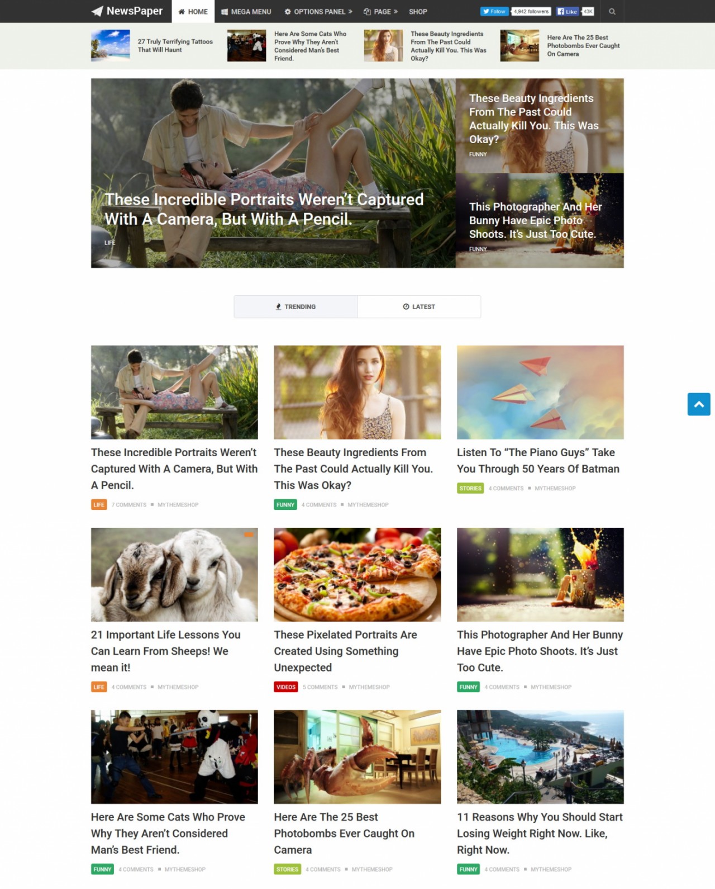Open the SHOP menu link
Screen dimensions: 715x889
(418, 11)
